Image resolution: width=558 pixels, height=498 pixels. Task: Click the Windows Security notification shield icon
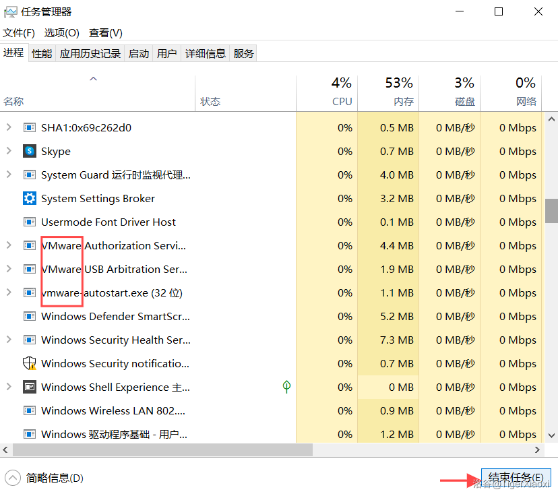30,363
